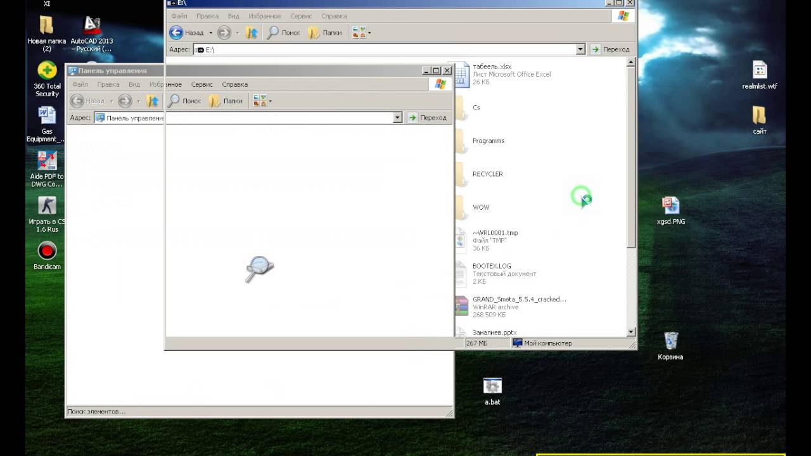Image resolution: width=811 pixels, height=456 pixels.
Task: Select табеель.xlsx file in E:\ window
Action: point(504,74)
